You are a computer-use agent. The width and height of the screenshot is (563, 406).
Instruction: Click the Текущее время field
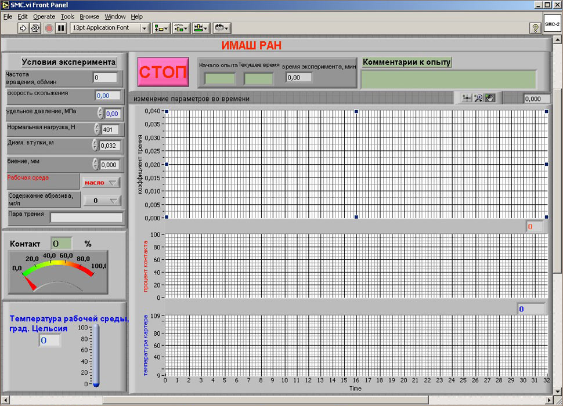point(258,78)
